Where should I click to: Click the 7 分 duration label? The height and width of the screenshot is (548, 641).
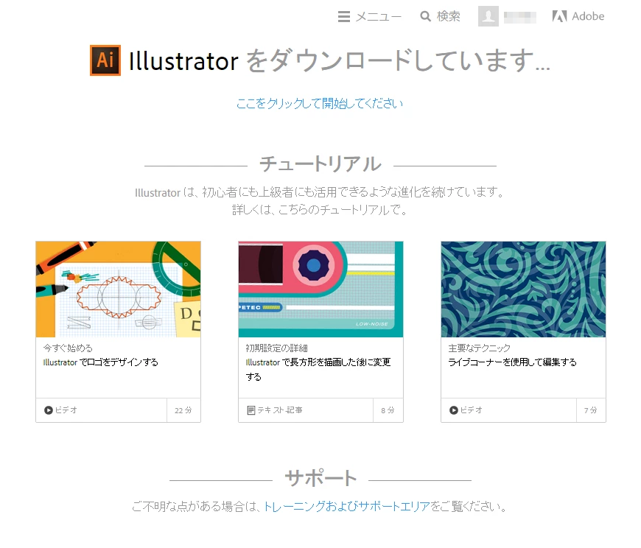click(x=590, y=410)
